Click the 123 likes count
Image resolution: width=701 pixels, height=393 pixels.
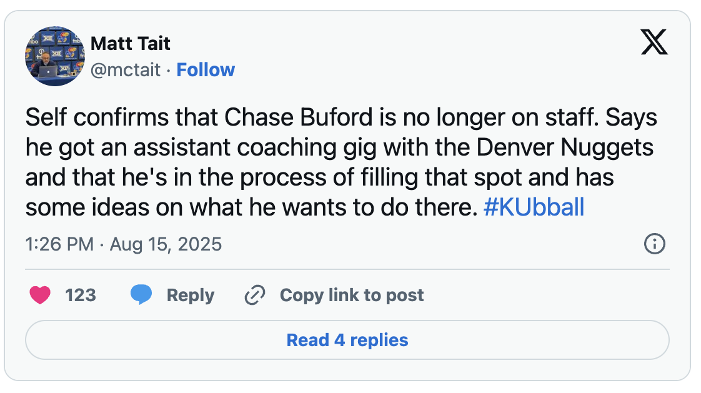pyautogui.click(x=80, y=295)
